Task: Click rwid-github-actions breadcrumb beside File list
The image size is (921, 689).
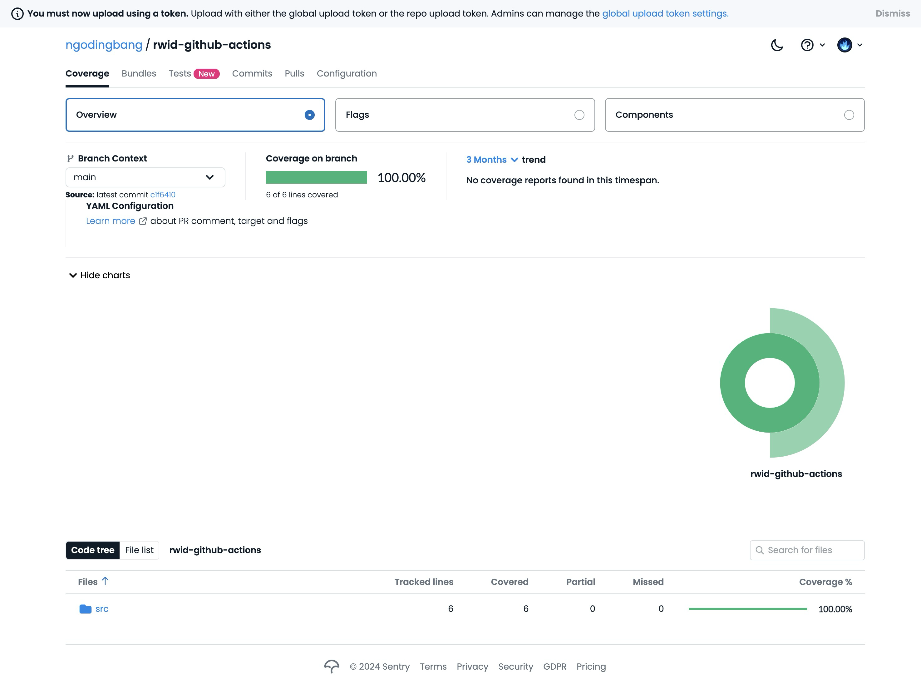Action: 215,550
